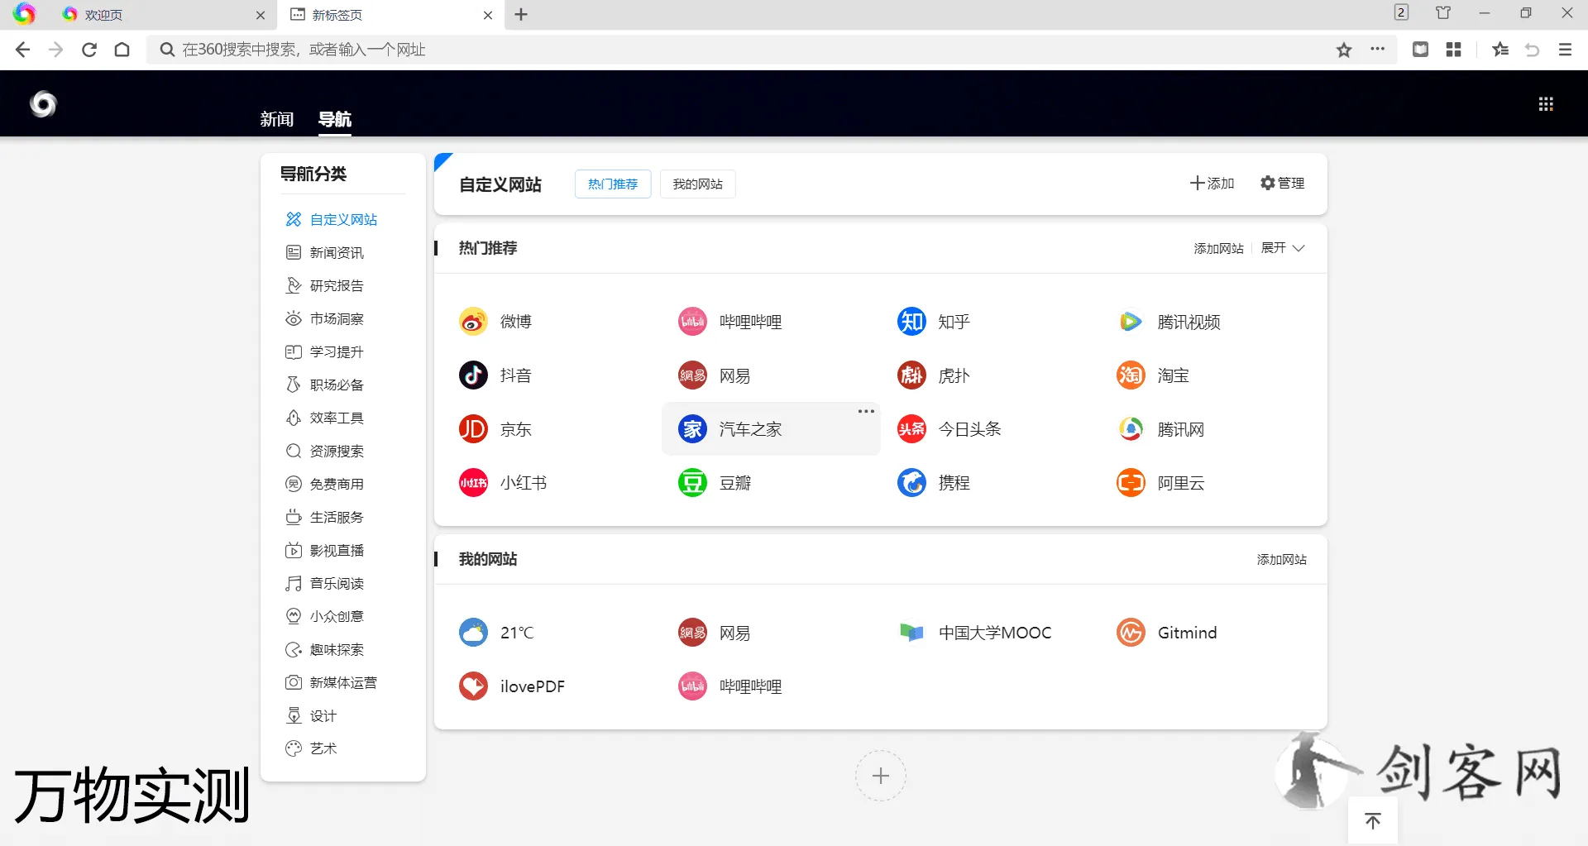Click the back-to-top arrow button
The height and width of the screenshot is (846, 1588).
tap(1373, 821)
